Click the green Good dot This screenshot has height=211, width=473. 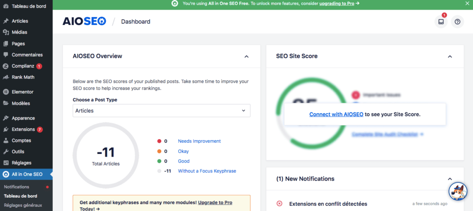point(159,161)
